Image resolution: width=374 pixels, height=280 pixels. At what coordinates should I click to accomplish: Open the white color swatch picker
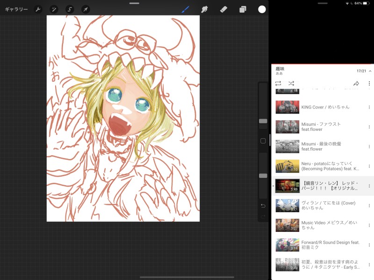pyautogui.click(x=262, y=9)
